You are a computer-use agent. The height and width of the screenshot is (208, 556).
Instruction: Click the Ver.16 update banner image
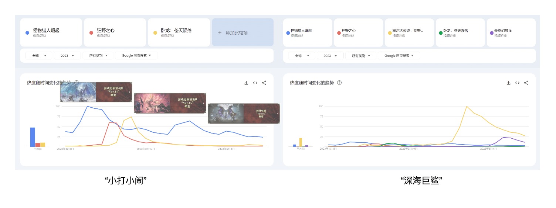pos(244,114)
